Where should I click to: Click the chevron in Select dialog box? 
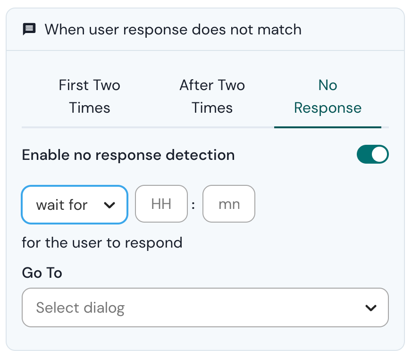pos(371,307)
